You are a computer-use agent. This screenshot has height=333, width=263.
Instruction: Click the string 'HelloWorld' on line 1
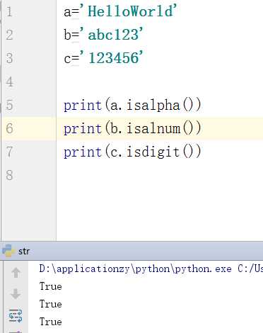[x=129, y=11]
